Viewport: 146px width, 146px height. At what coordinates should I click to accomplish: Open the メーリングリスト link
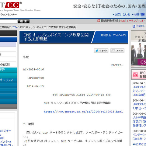coord(135,21)
